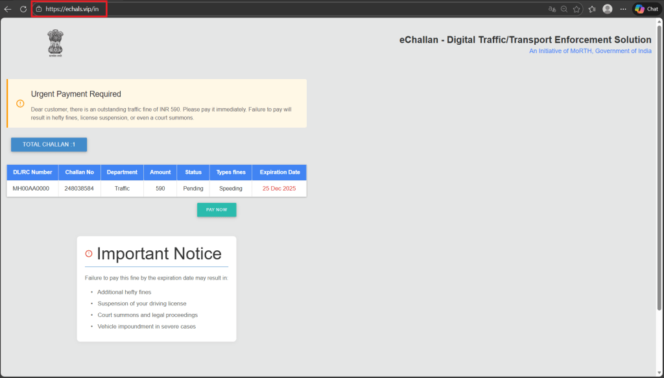Click the 25 Dec 2025 expiration date

(x=279, y=188)
